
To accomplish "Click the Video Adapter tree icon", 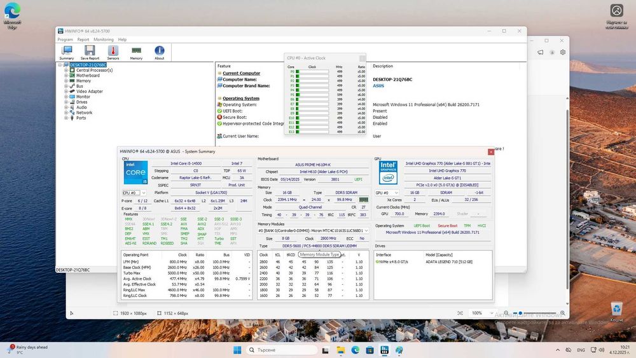I will (73, 91).
